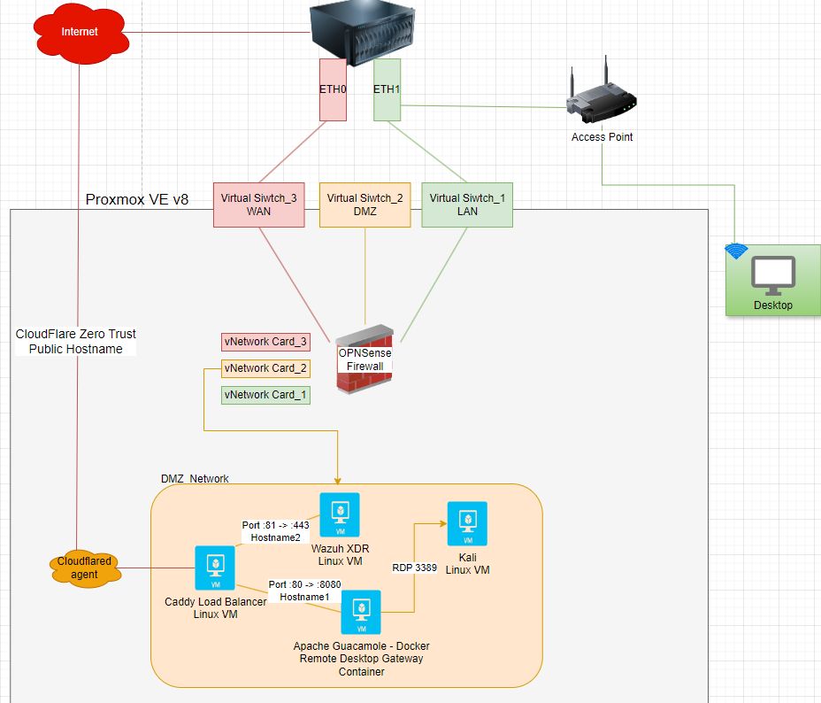821x703 pixels.
Task: Select the Port :81 -> :443 Hostname2 label
Action: tap(276, 530)
